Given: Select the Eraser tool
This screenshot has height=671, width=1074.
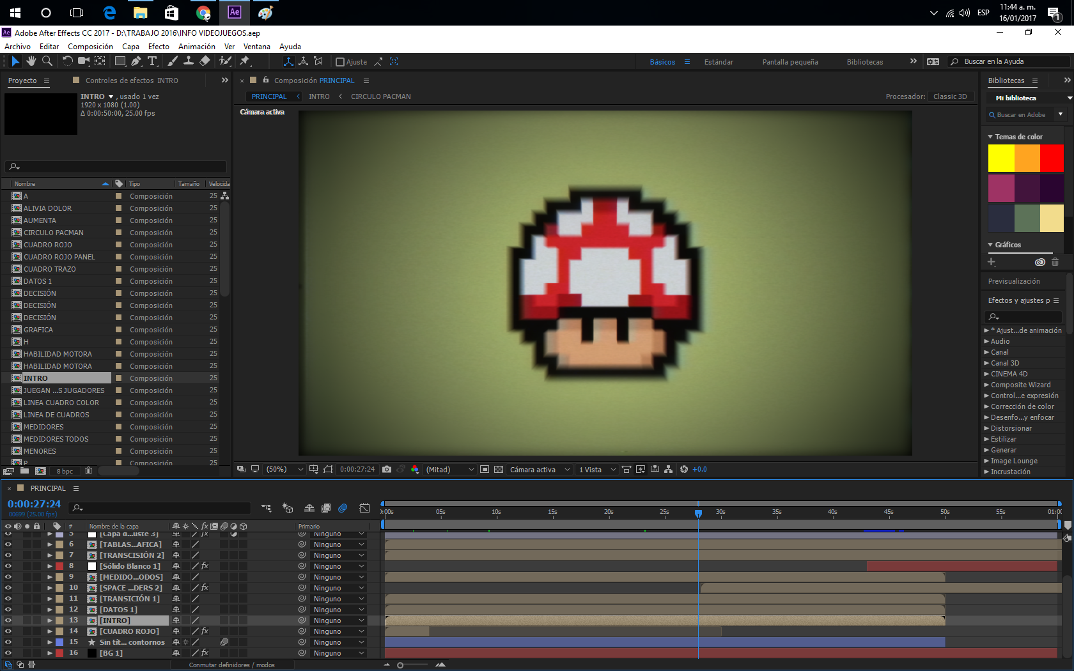Looking at the screenshot, I should tap(205, 61).
